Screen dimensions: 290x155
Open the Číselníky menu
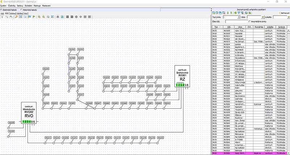pos(12,6)
